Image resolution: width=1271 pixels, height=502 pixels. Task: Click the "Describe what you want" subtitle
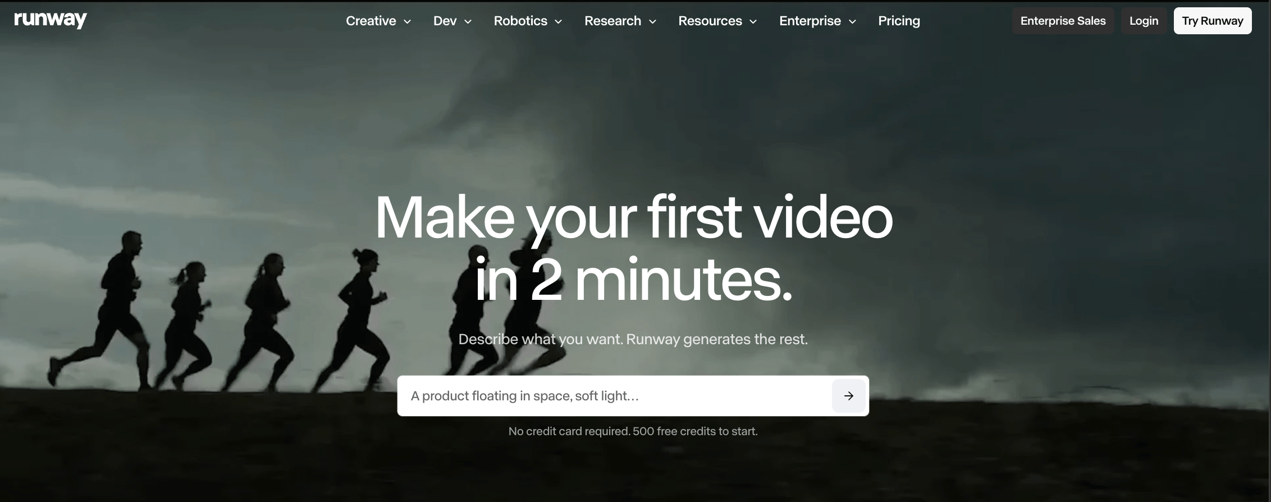pyautogui.click(x=633, y=339)
